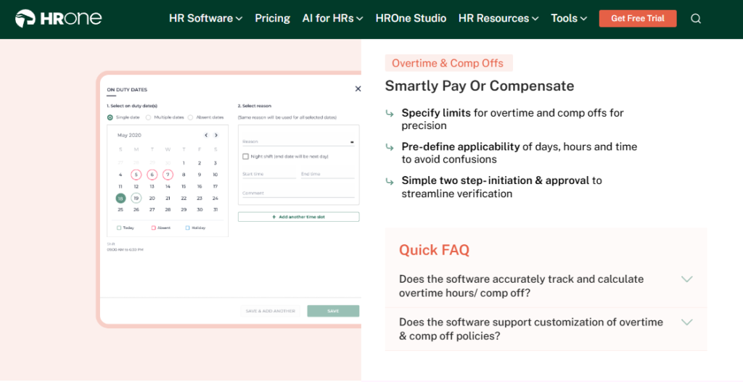This screenshot has width=743, height=382.
Task: Click the plus icon in Add another time slot
Action: [274, 217]
